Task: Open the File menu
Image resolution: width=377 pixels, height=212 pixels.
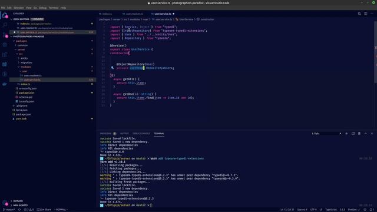Action: click(3, 8)
